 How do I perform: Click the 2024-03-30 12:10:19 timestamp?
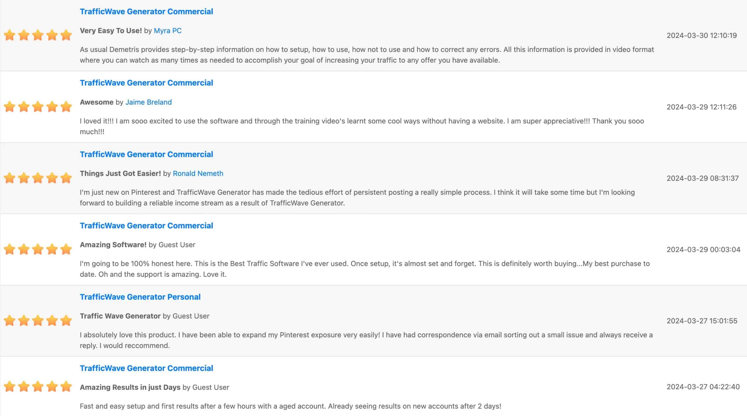(701, 36)
